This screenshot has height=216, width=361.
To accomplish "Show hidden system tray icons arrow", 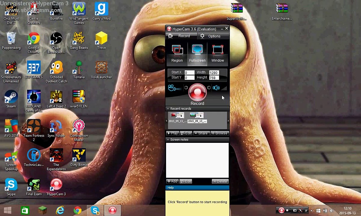I will [312, 211].
